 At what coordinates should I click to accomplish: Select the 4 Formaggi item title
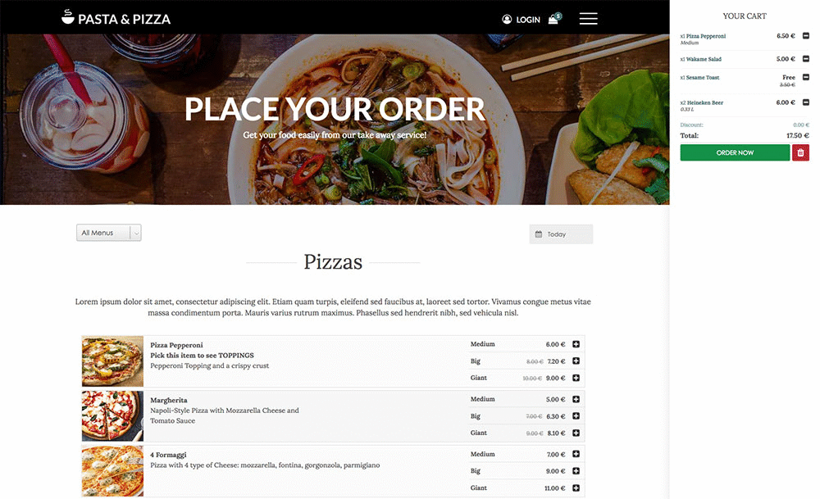[168, 455]
